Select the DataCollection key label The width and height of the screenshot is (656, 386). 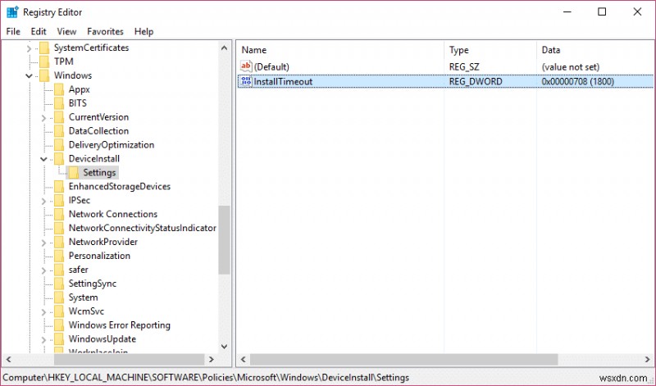coord(98,131)
